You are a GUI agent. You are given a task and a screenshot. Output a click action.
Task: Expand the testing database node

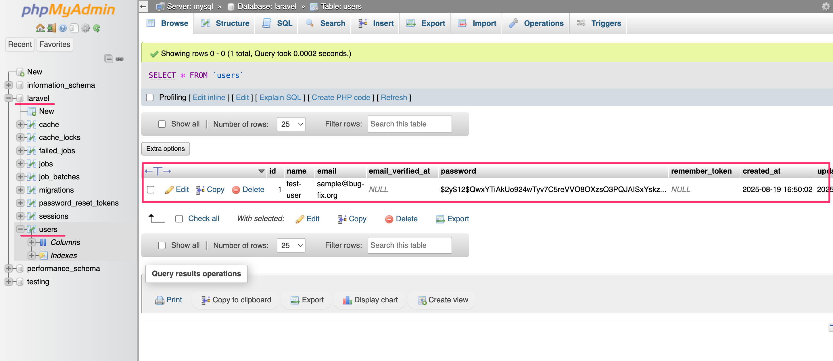click(9, 281)
